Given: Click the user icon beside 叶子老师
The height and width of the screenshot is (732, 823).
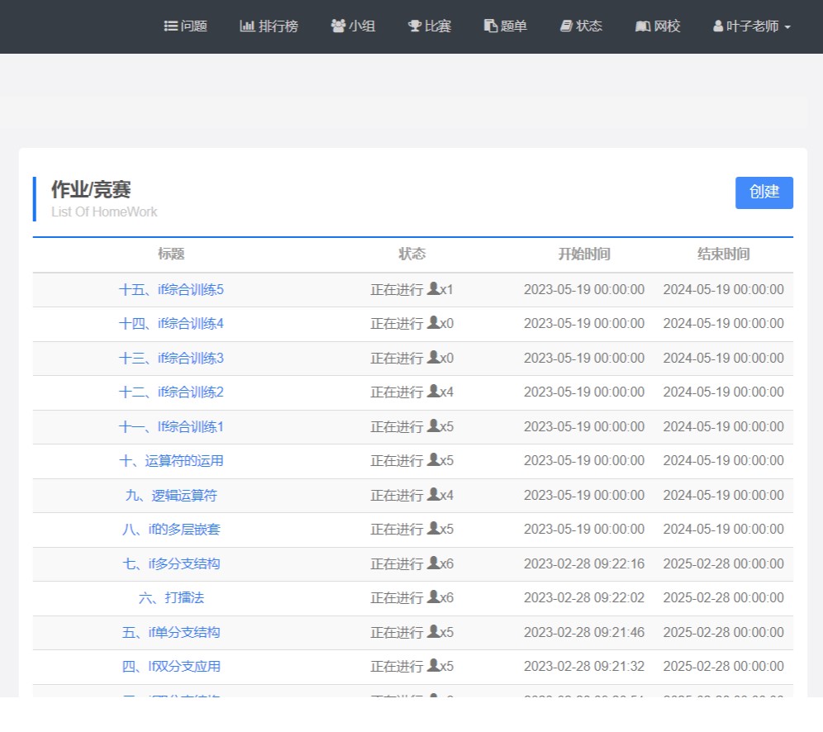Looking at the screenshot, I should click(718, 26).
